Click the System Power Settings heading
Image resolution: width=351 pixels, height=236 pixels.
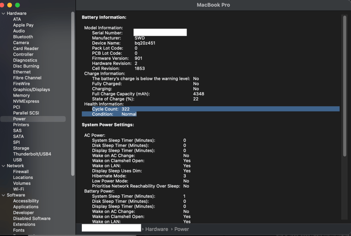[x=108, y=125]
